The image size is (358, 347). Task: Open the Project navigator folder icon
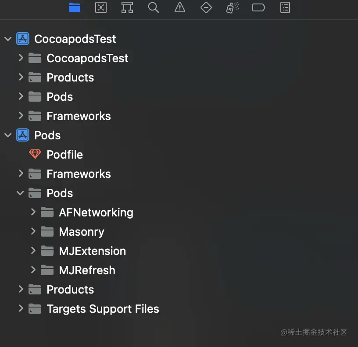[75, 7]
